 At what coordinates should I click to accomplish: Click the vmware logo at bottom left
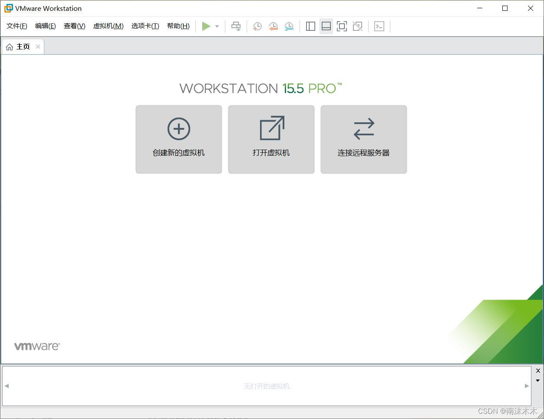click(x=37, y=346)
